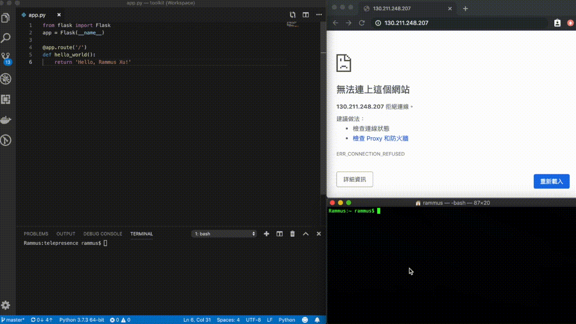Click the split editor icon
The image size is (576, 324).
coord(306,15)
